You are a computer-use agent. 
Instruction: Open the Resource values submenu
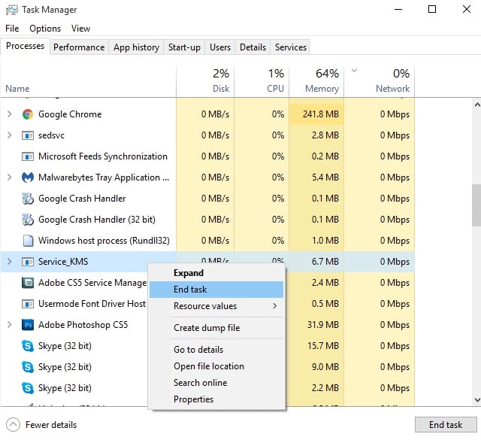tap(216, 306)
